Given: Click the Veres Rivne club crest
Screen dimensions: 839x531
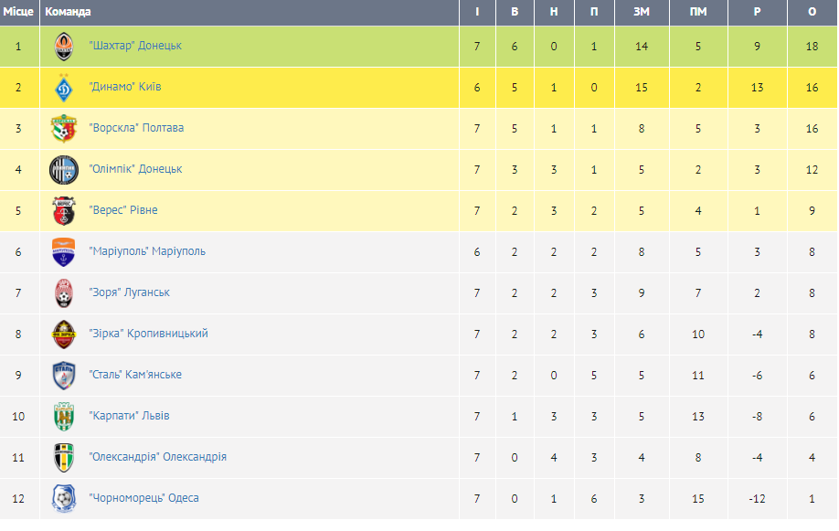Looking at the screenshot, I should tap(63, 210).
